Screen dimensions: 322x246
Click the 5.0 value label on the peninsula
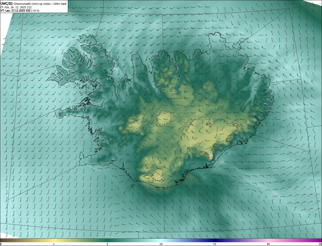click(x=60, y=114)
